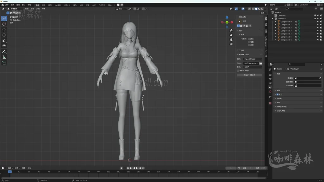324x182 pixels.
Task: Switch to the UV Editing workspace tab
Action: [x=58, y=5]
